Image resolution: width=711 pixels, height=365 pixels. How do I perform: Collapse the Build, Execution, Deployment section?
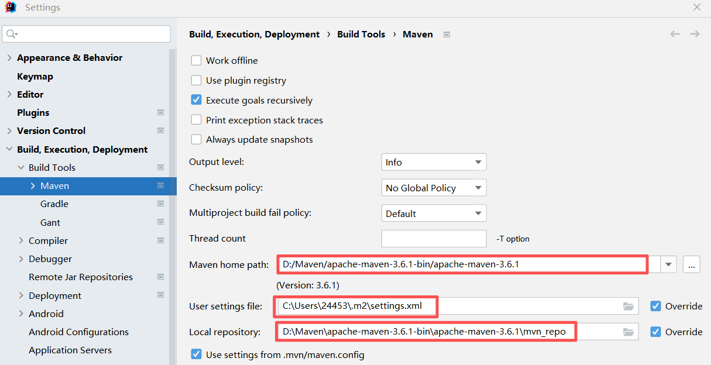[x=9, y=149]
